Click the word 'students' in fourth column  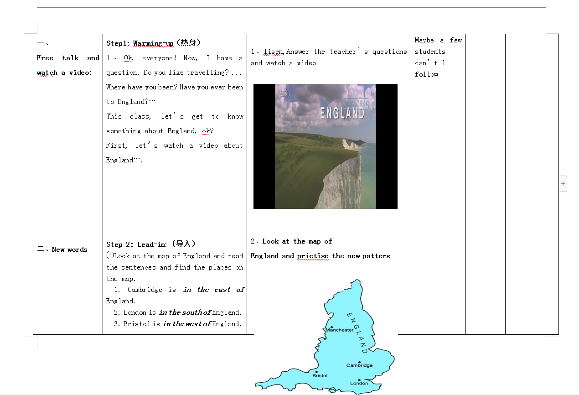(x=430, y=52)
